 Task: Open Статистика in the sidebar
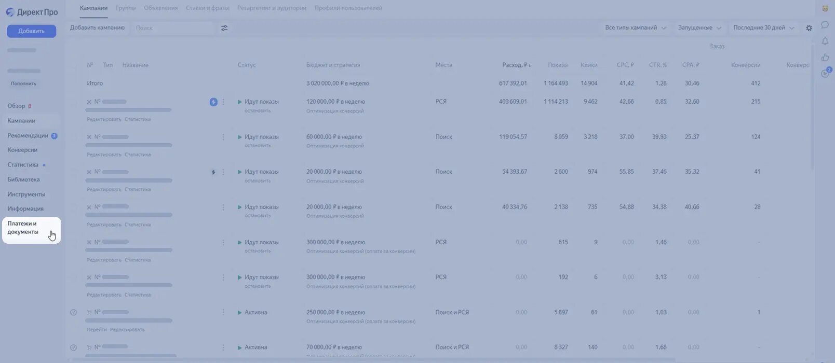pos(23,165)
